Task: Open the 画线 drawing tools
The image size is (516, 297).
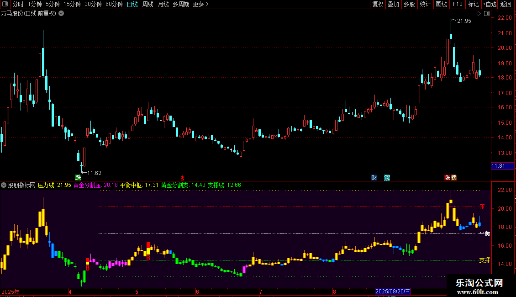Action: coord(441,4)
